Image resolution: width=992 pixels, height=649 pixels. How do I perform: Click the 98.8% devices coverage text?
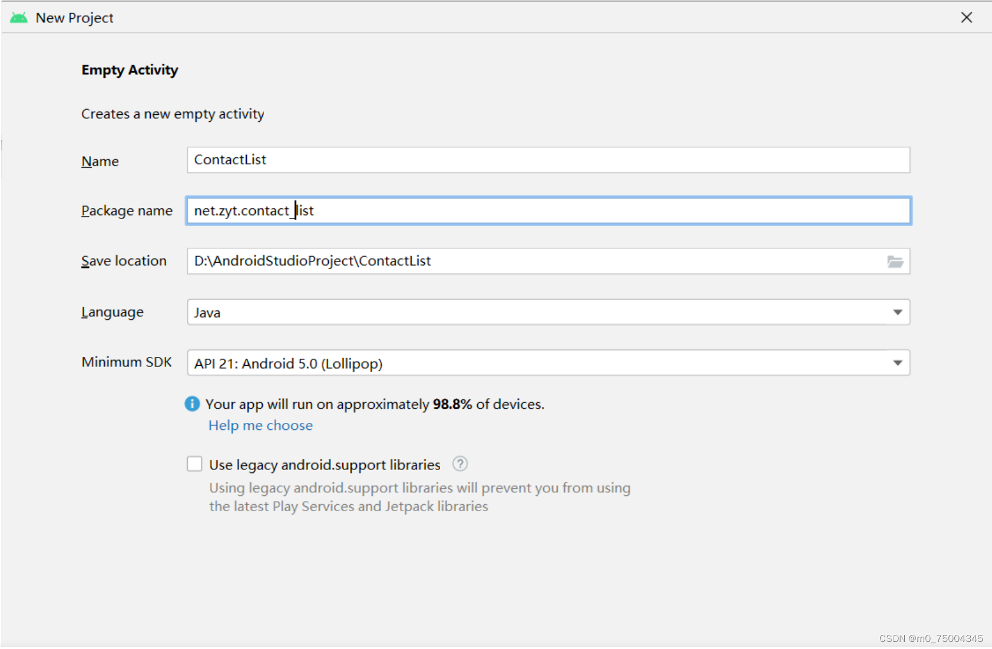point(375,405)
